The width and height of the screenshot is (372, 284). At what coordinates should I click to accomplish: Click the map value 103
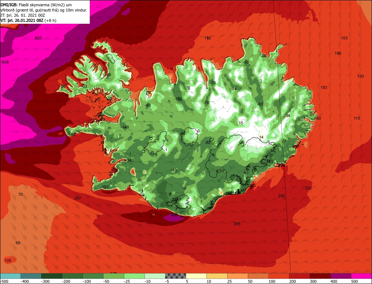click(x=344, y=38)
